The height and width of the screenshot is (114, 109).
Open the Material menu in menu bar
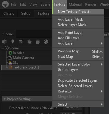(x=75, y=4)
